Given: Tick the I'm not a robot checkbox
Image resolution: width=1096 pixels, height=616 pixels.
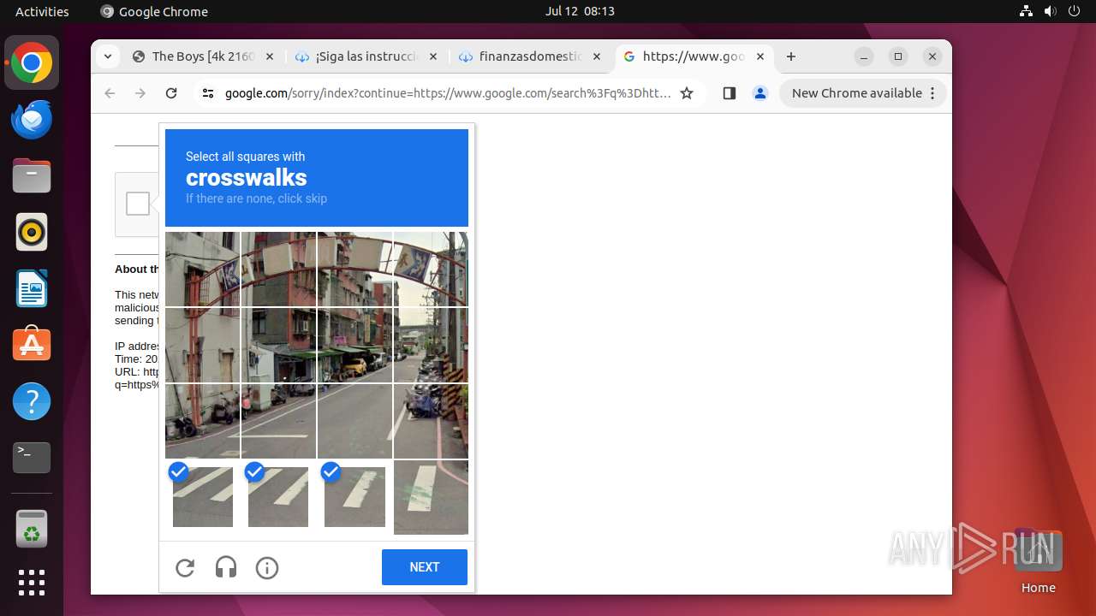Looking at the screenshot, I should click(138, 204).
